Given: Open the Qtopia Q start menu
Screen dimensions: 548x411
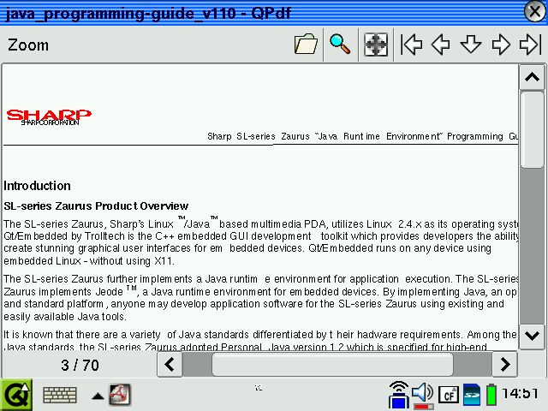Looking at the screenshot, I should 16,395.
